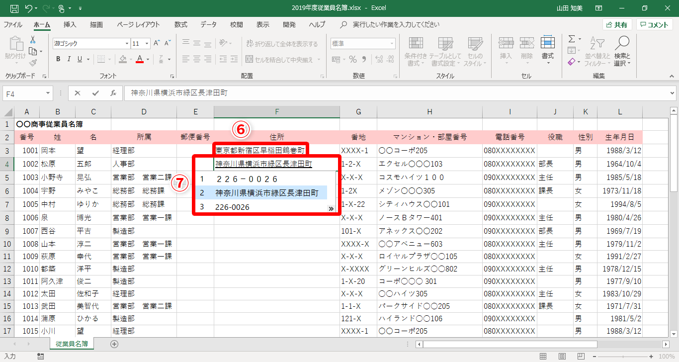Click the 共有 share button
This screenshot has height=362, width=679.
point(617,25)
